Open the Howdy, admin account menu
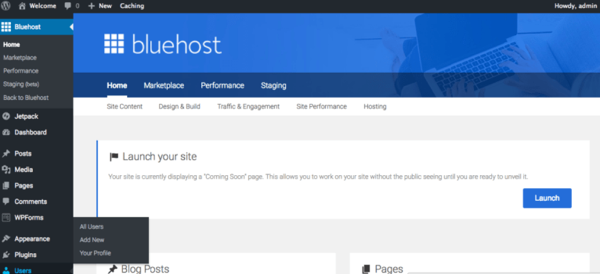Viewport: 600px width, 274px height. [575, 6]
